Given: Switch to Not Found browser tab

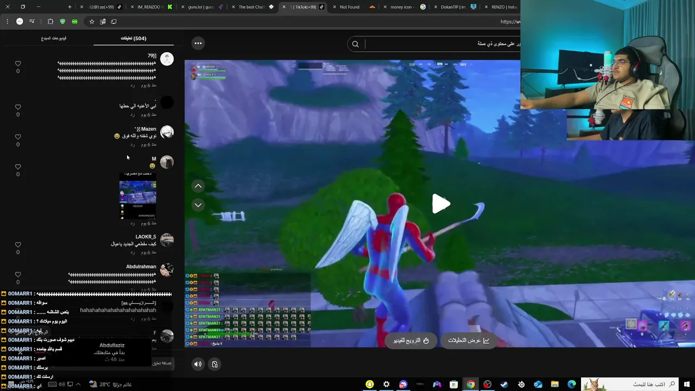Looking at the screenshot, I should tap(353, 7).
